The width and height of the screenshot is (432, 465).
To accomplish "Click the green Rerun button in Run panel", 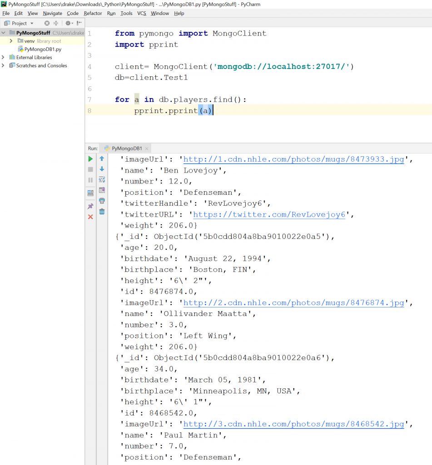I will tap(90, 159).
